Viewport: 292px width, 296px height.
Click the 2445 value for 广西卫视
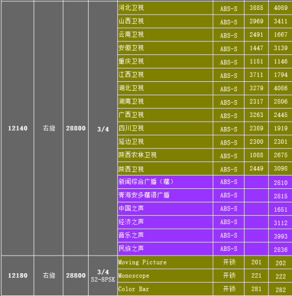tap(280, 115)
